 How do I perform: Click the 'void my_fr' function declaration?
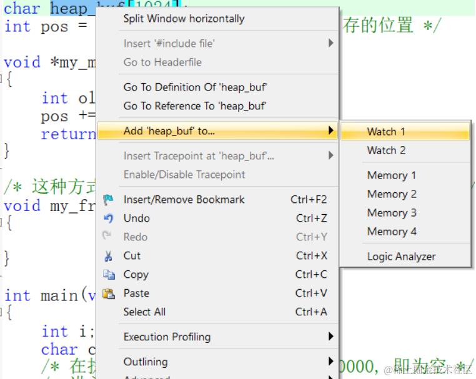pos(50,206)
